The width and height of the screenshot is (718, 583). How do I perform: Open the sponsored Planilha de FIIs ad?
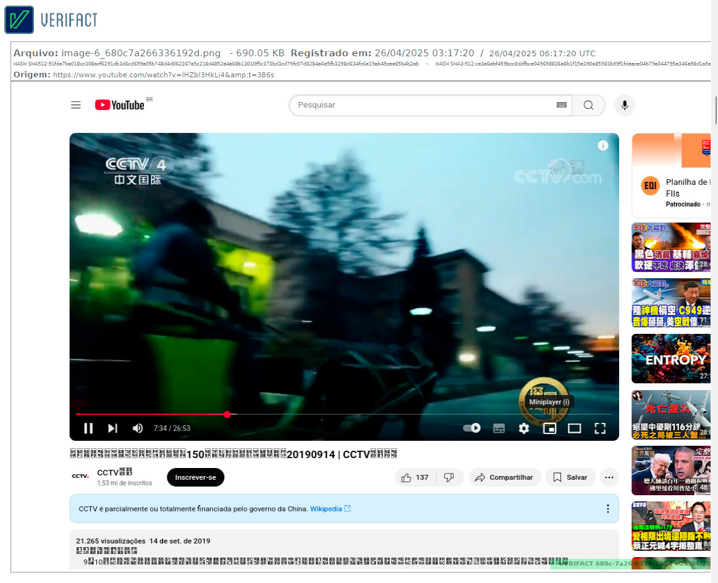pos(671,176)
